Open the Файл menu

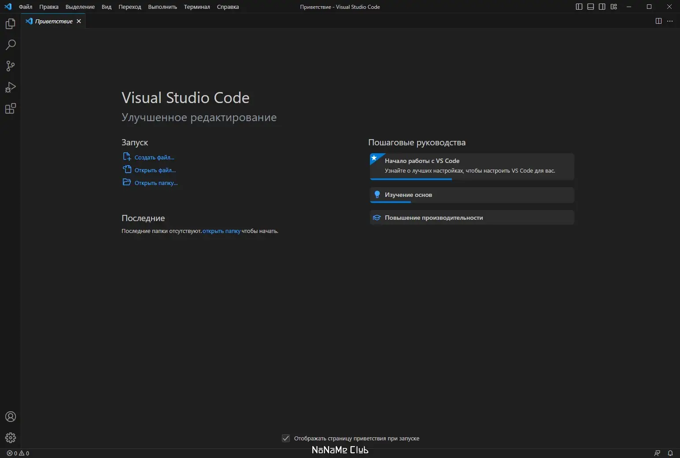[x=26, y=7]
